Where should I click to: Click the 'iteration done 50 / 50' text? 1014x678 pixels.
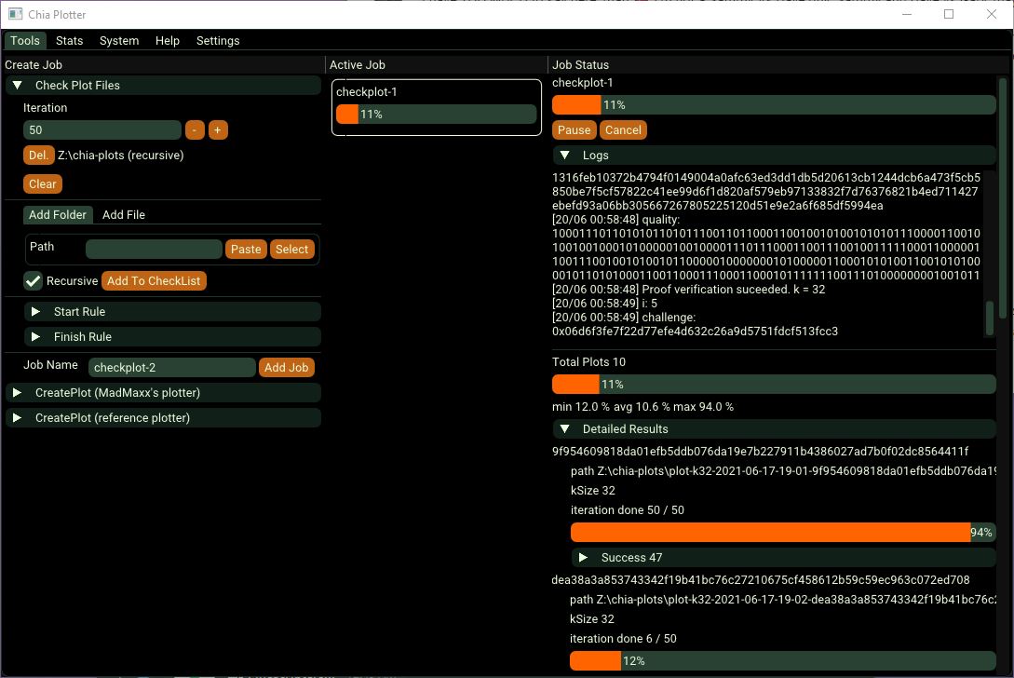click(x=628, y=509)
